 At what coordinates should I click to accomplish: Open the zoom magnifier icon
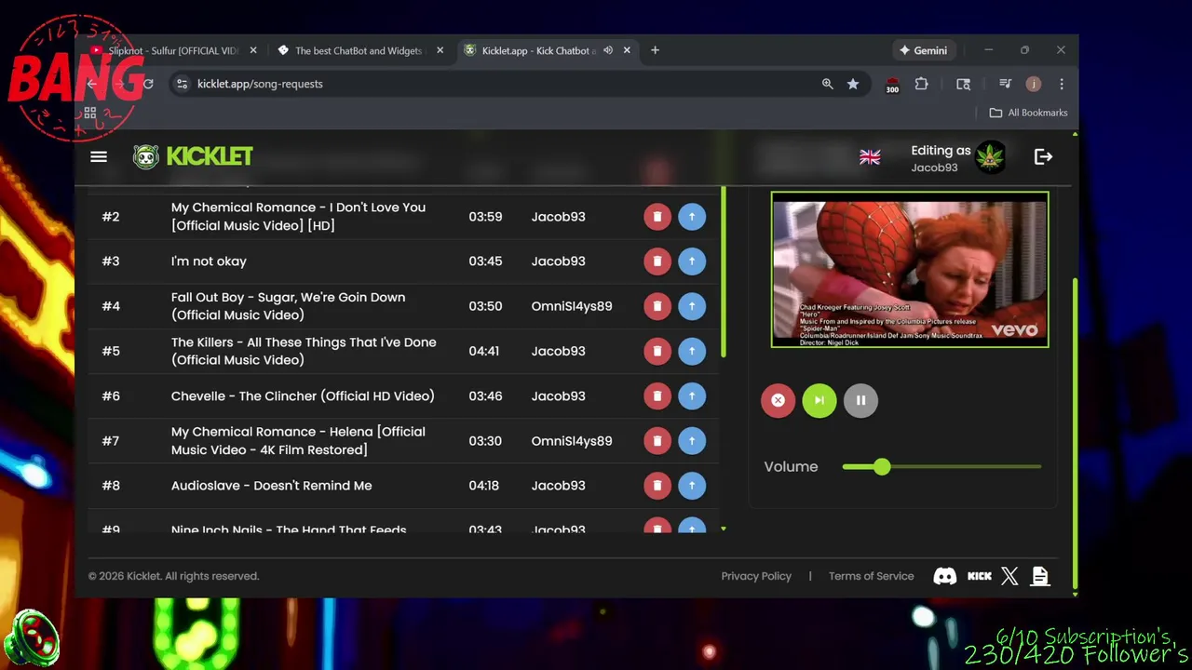827,84
